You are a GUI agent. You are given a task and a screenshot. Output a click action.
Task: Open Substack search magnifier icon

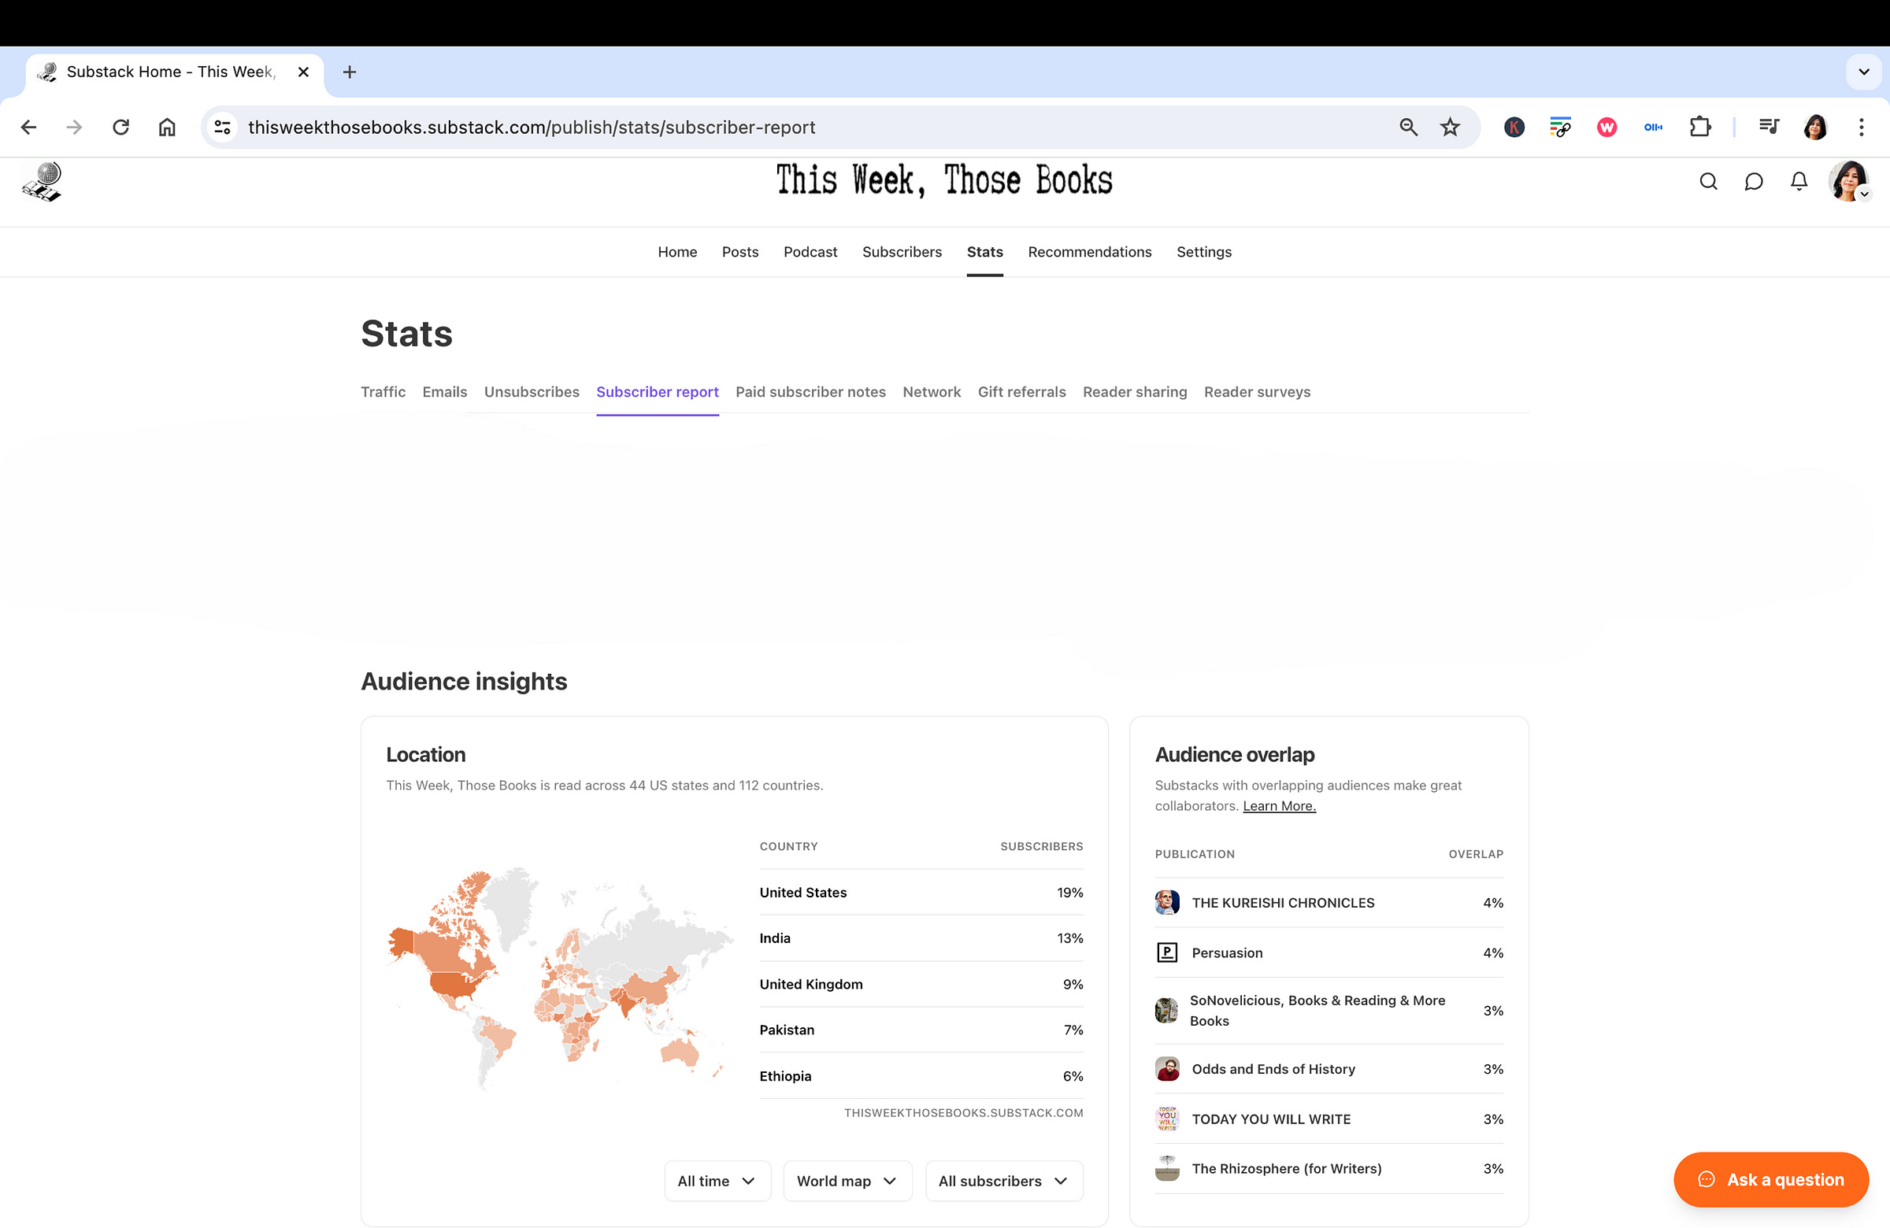click(x=1708, y=182)
